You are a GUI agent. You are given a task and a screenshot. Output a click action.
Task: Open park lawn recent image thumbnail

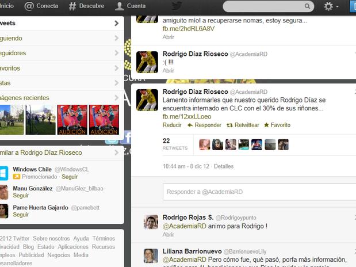point(12,120)
